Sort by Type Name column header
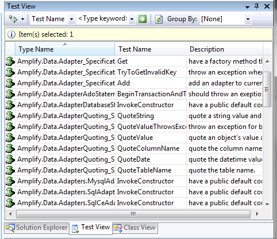The image size is (277, 239). pos(65,49)
